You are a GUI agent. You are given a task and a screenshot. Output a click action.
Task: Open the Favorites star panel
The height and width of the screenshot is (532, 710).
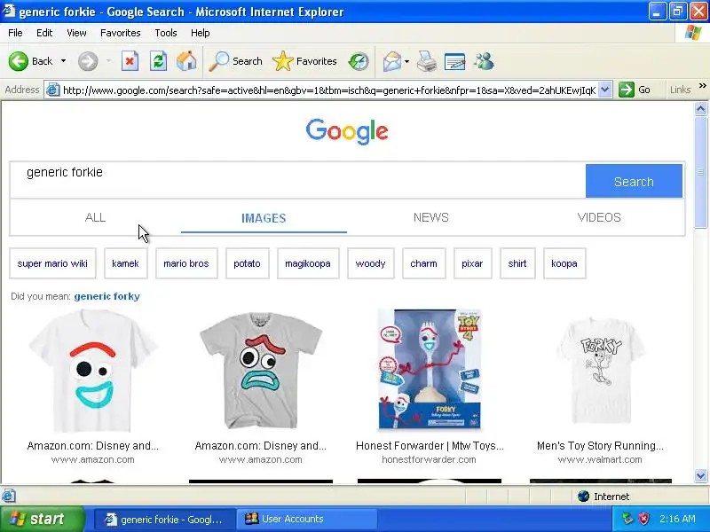pyautogui.click(x=304, y=61)
